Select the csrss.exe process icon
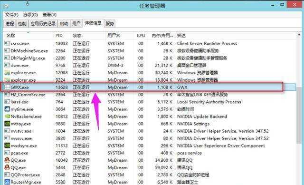 pyautogui.click(x=7, y=43)
